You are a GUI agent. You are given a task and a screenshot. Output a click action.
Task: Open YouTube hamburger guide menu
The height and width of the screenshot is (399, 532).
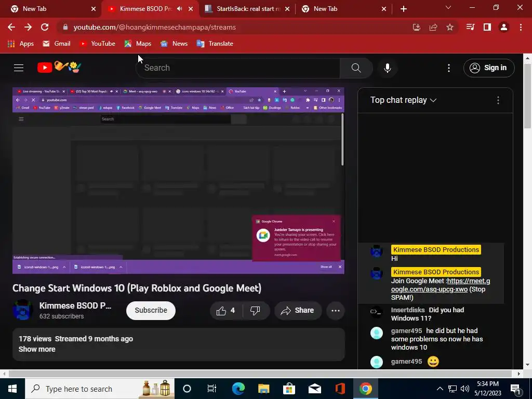[x=19, y=68]
